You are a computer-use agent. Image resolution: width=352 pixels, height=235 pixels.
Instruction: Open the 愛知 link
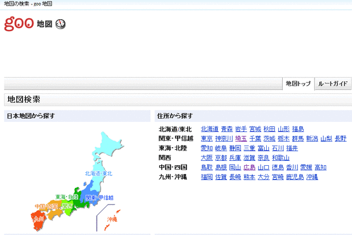point(207,148)
